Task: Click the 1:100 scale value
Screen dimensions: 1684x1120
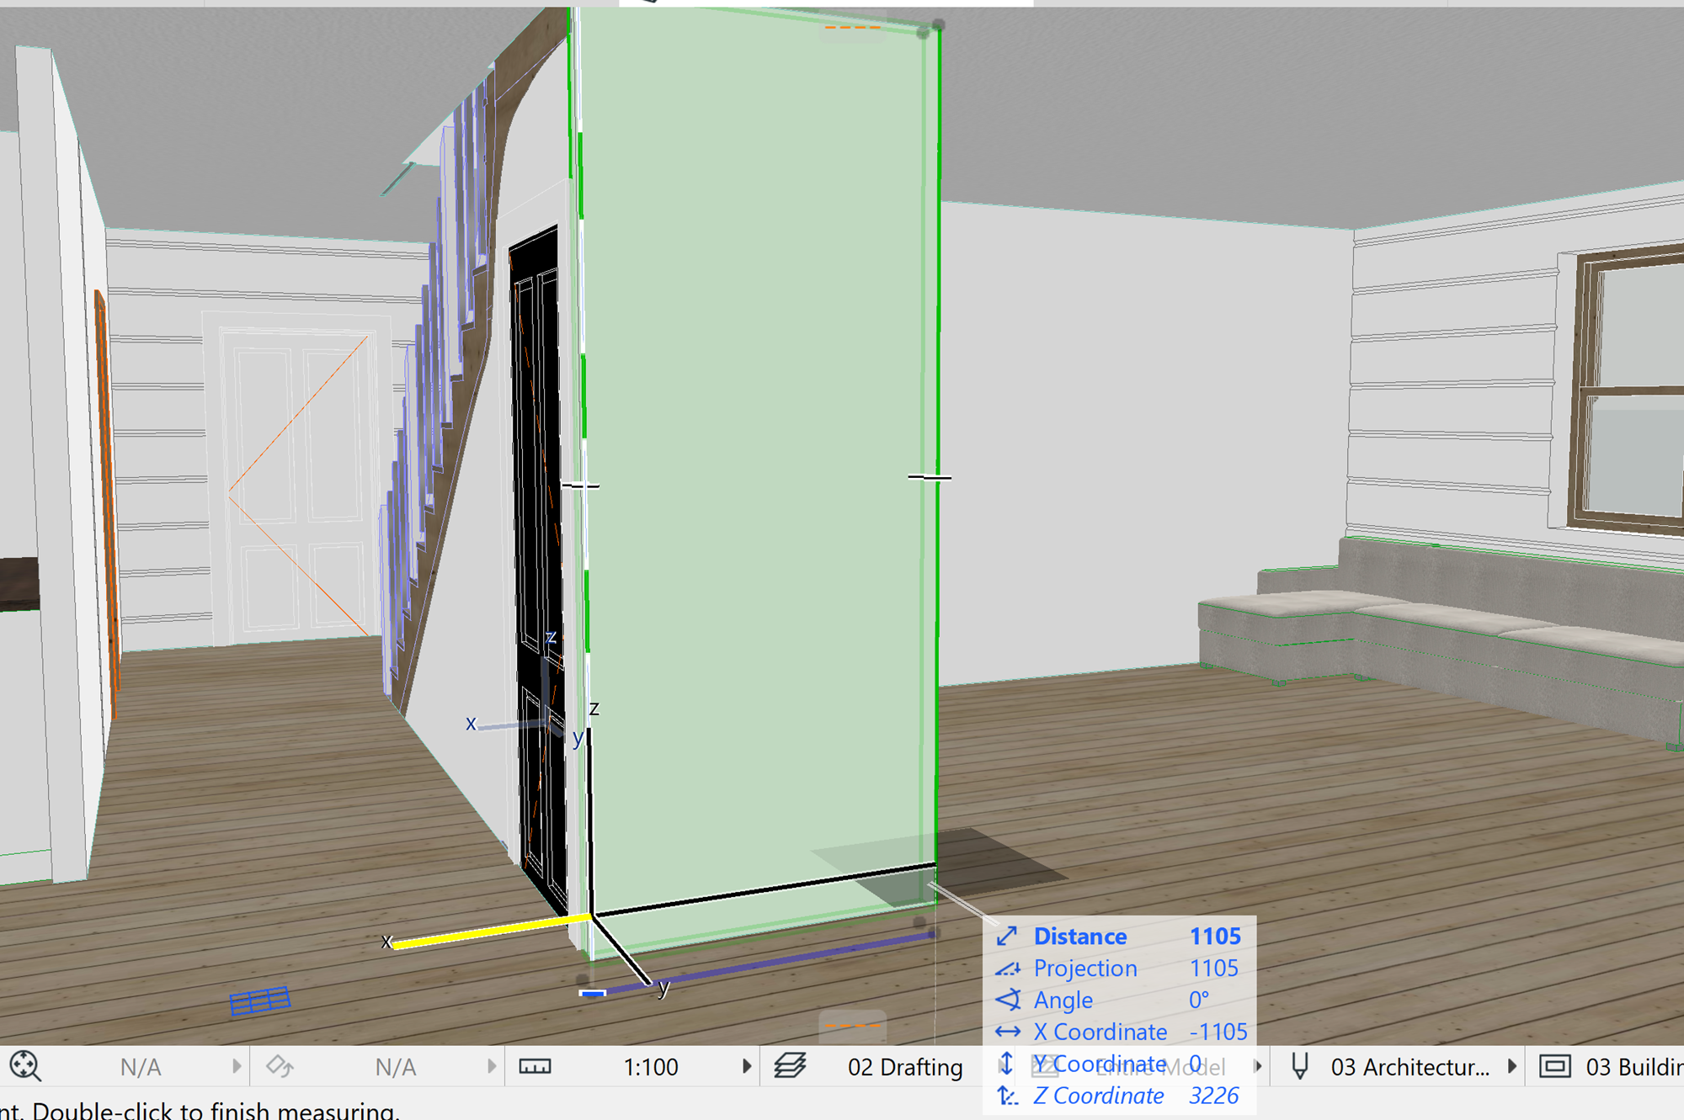Action: (650, 1067)
